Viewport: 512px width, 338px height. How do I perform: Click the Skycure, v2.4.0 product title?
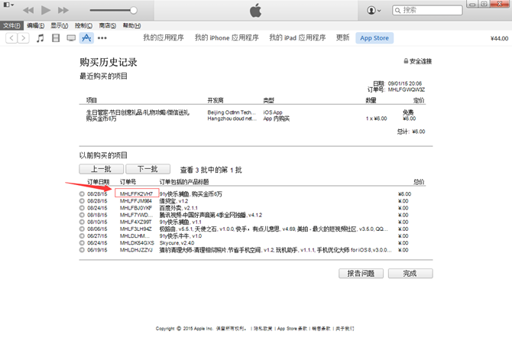coord(177,243)
